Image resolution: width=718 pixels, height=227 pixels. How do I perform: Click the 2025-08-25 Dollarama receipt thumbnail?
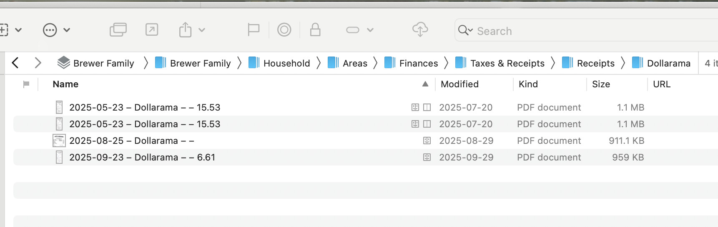[x=59, y=141]
